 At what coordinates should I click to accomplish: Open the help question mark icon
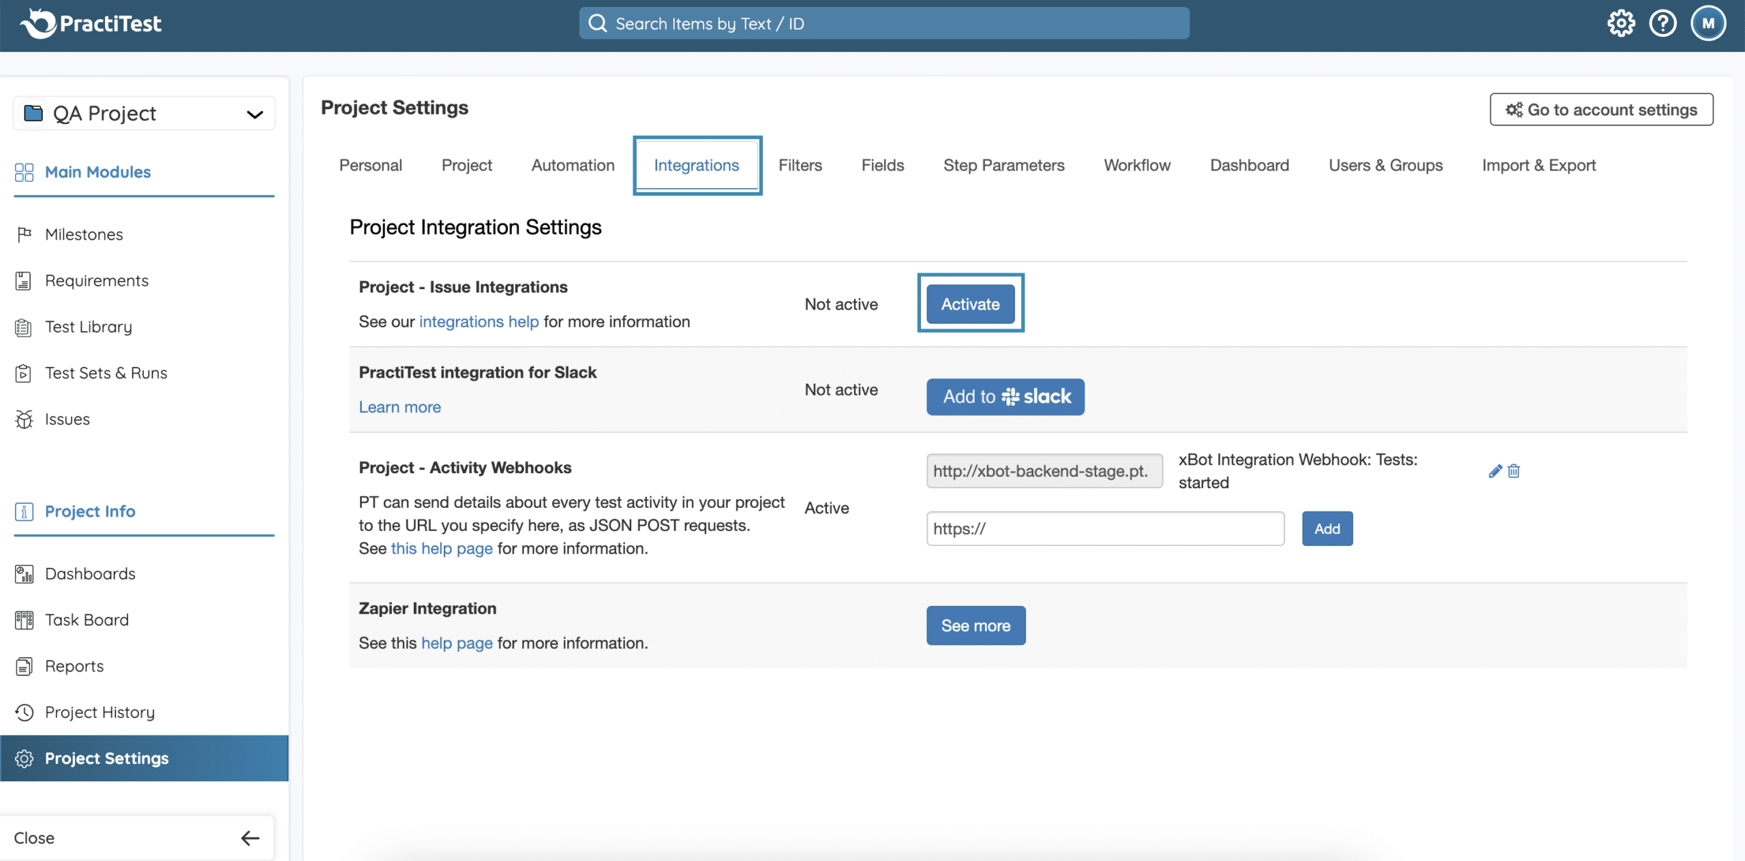click(1663, 24)
